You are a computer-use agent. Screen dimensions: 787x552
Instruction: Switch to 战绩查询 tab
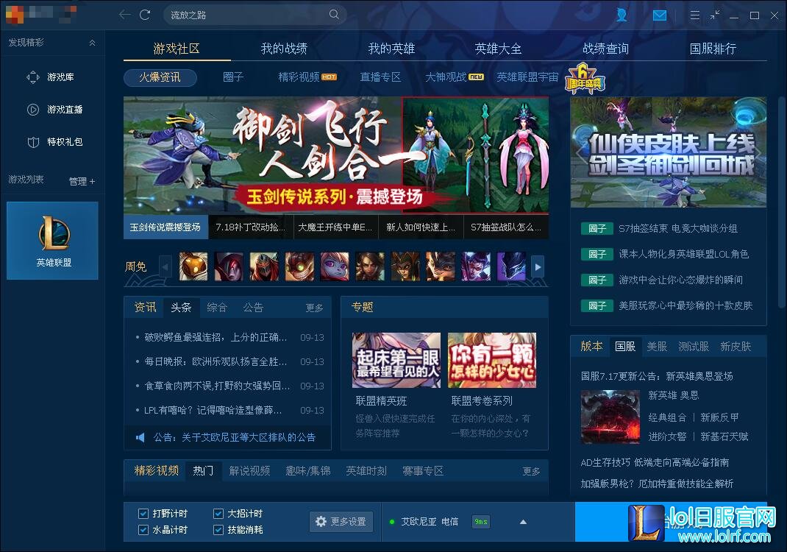pos(606,49)
